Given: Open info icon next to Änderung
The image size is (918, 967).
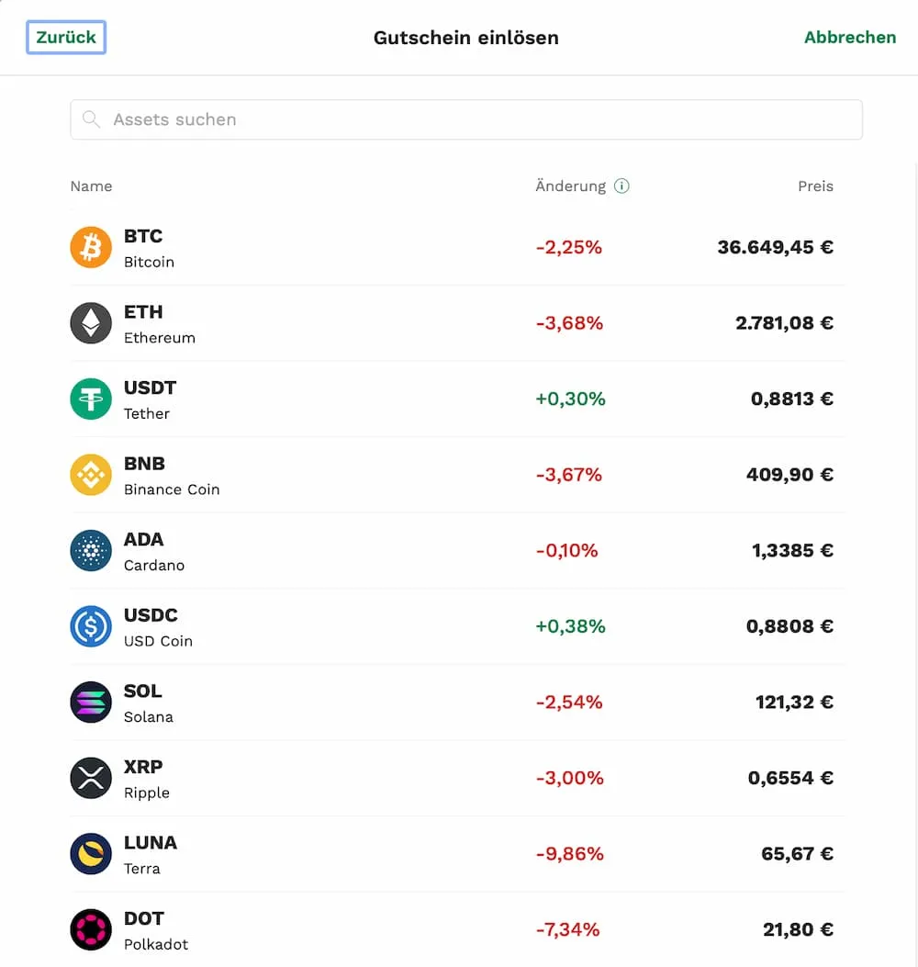Looking at the screenshot, I should click(621, 186).
